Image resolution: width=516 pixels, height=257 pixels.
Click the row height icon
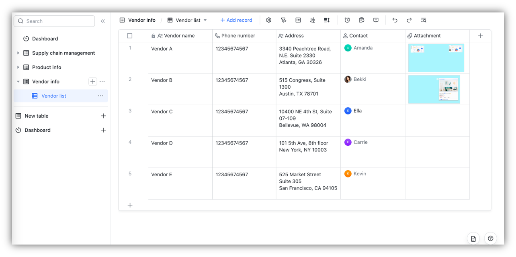[x=327, y=20]
